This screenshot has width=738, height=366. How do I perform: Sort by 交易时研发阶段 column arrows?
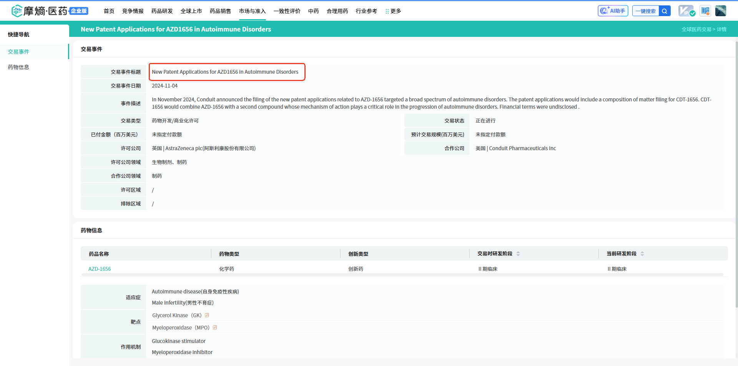[518, 253]
